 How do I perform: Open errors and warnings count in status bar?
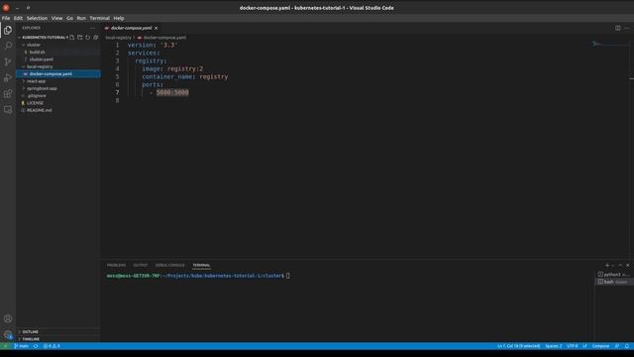(x=52, y=346)
